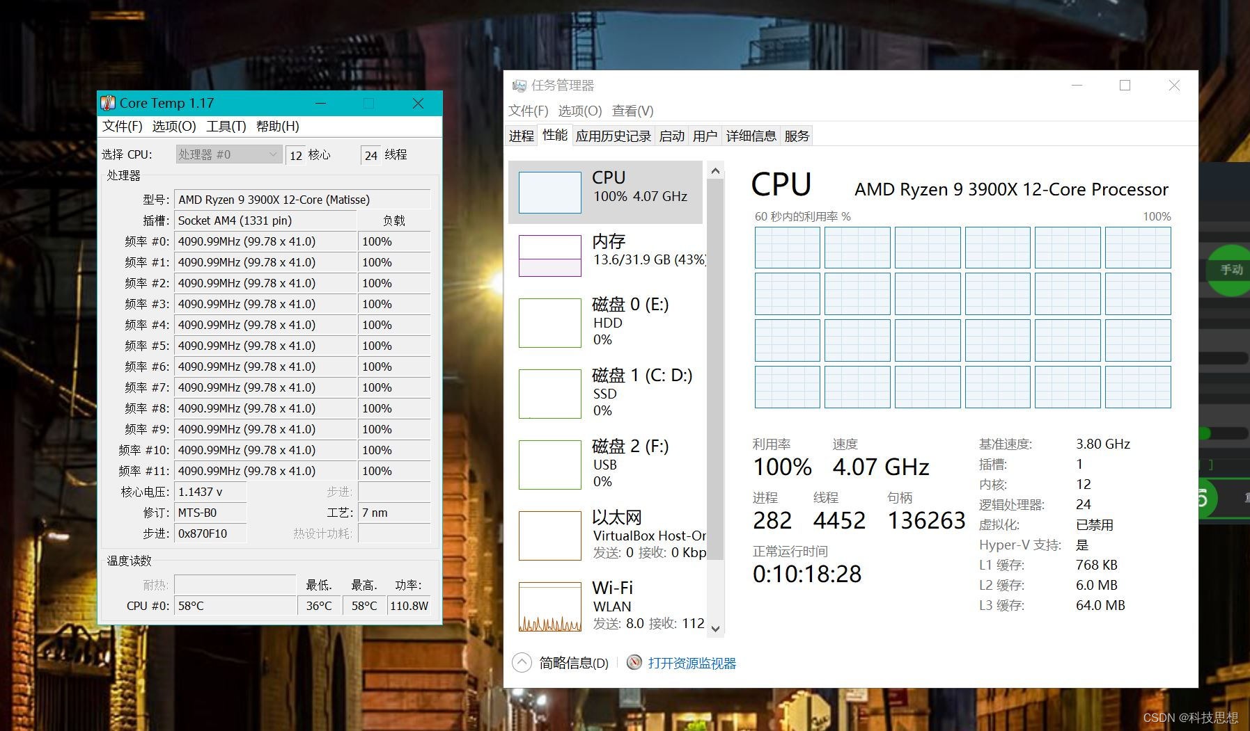The width and height of the screenshot is (1250, 731).
Task: Click the power reading 110.8W
Action: pos(409,606)
